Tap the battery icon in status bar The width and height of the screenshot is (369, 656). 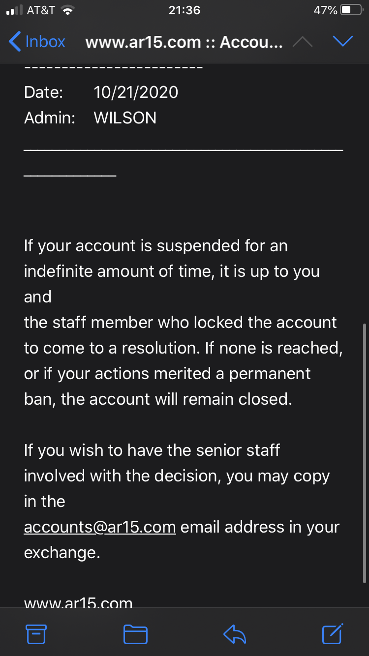click(x=352, y=10)
